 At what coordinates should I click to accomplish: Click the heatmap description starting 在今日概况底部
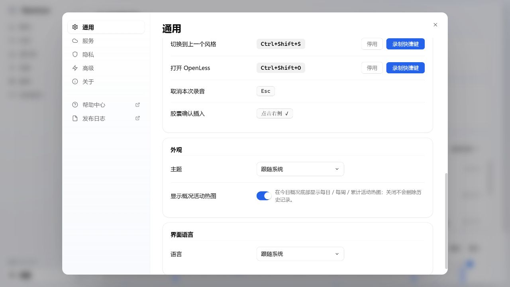[348, 196]
